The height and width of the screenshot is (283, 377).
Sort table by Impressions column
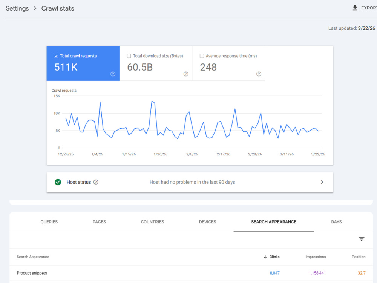(x=316, y=257)
